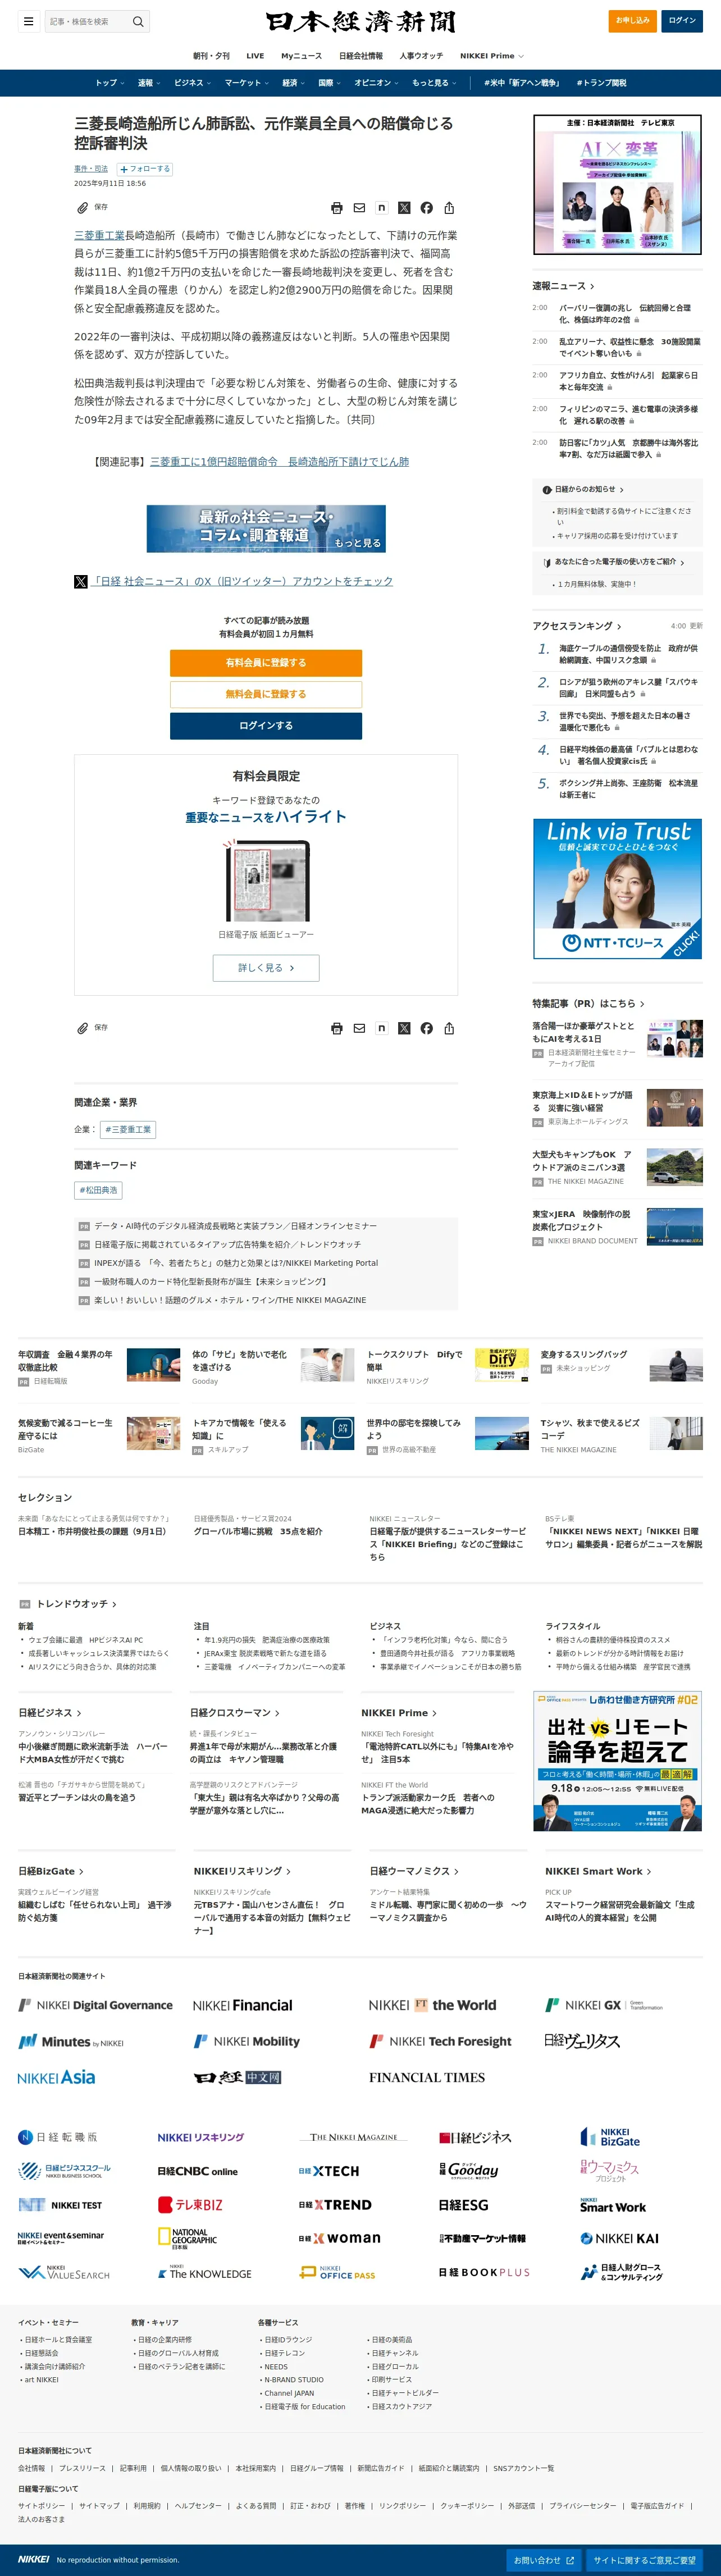
Task: Click the share icon under the article date
Action: pos(449,208)
